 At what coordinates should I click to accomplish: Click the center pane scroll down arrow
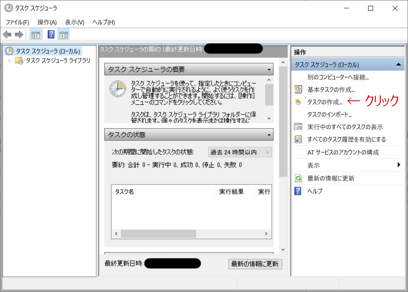pyautogui.click(x=283, y=250)
